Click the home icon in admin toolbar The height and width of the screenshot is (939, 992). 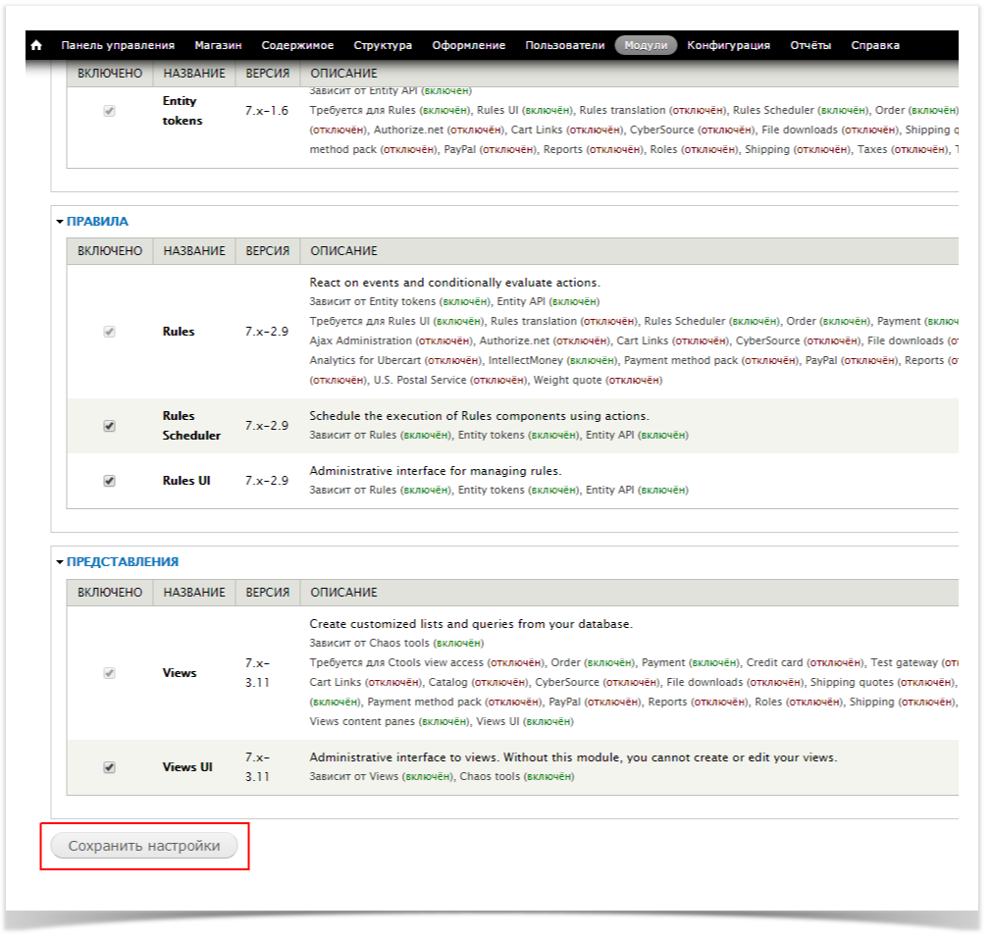pyautogui.click(x=37, y=45)
